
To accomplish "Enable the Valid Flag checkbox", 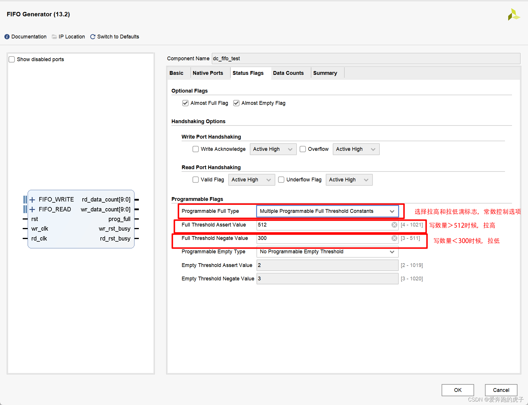I will coord(196,180).
